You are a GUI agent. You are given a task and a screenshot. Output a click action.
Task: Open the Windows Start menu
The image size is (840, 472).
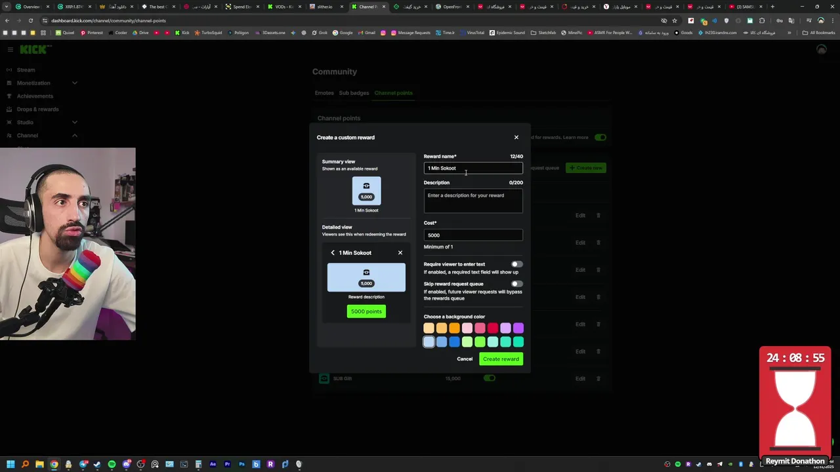[x=10, y=464]
